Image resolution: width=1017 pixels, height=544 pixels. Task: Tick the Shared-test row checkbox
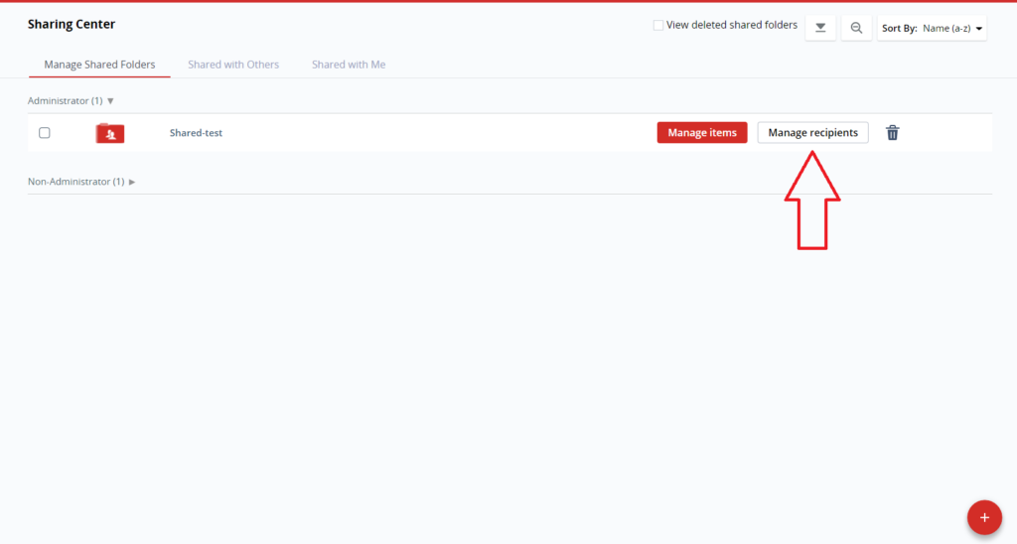tap(45, 133)
